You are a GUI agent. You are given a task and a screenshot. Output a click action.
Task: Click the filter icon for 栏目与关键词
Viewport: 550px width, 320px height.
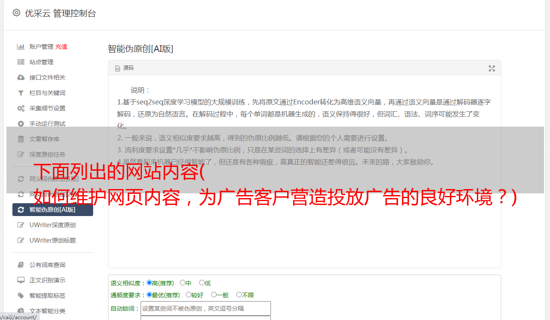pos(21,93)
